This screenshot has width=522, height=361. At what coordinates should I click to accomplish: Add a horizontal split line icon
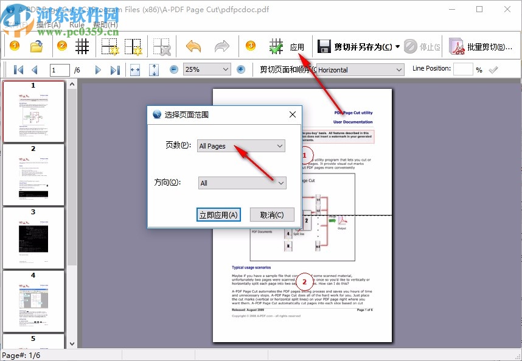point(109,46)
